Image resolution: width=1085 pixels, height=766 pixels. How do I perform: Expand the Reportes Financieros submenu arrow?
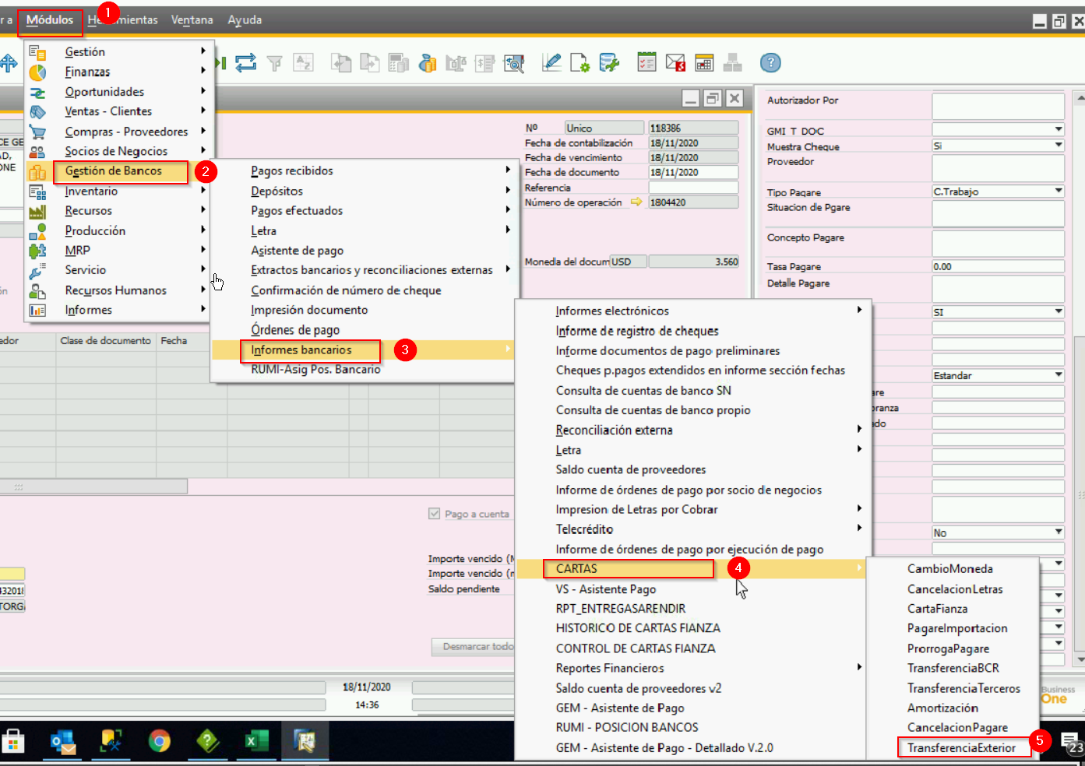(x=859, y=667)
